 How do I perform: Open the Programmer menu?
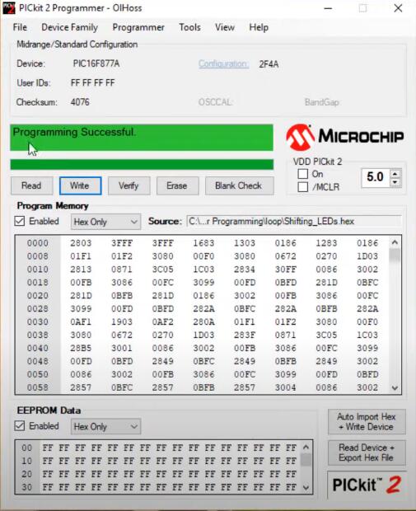(138, 27)
